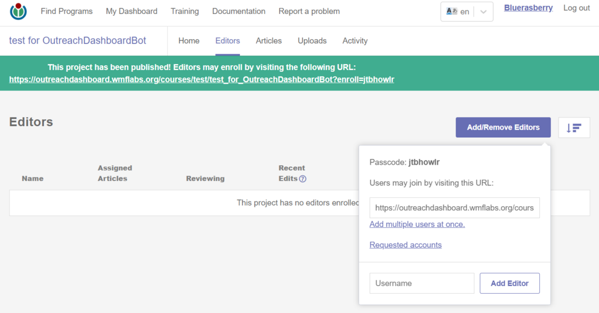Viewport: 599px width, 313px height.
Task: Open the Activity tab
Action: (355, 41)
